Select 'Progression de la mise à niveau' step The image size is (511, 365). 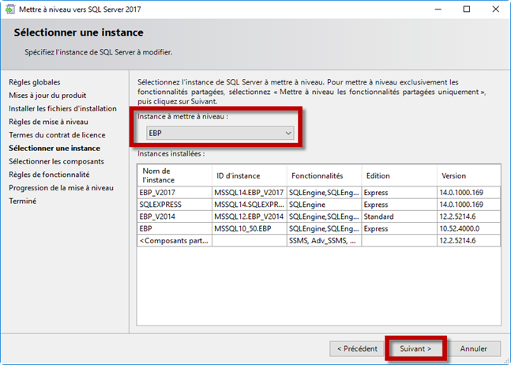[62, 188]
